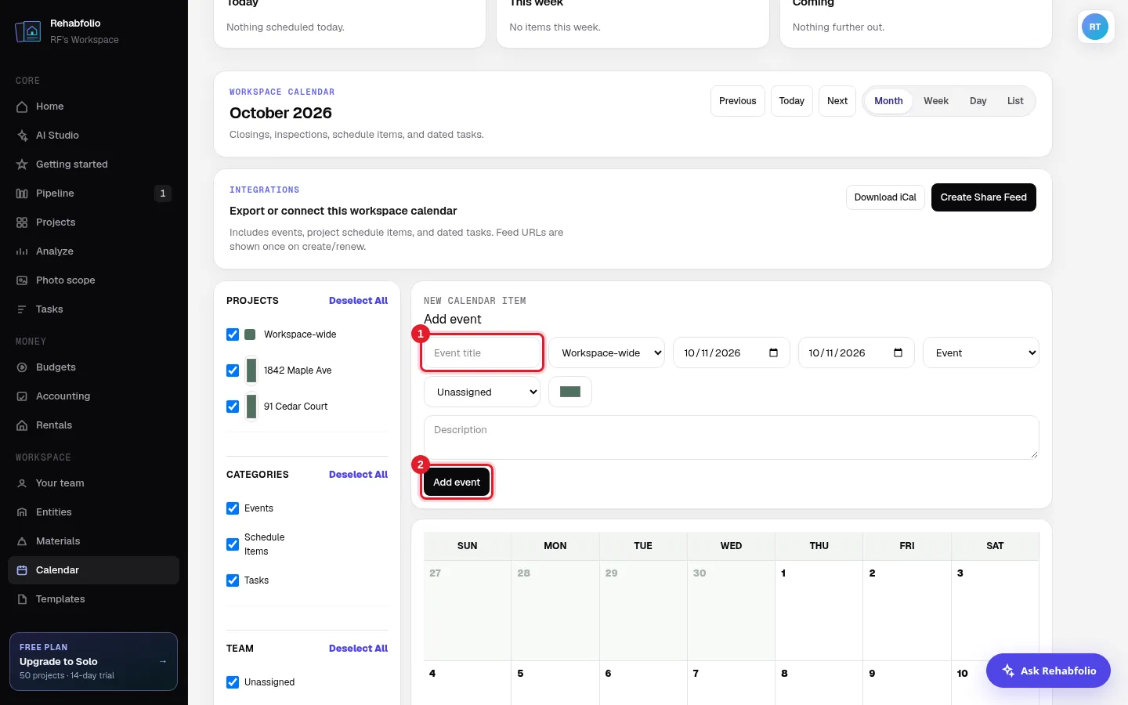Switch calendar to Month view
This screenshot has width=1128, height=705.
(888, 101)
